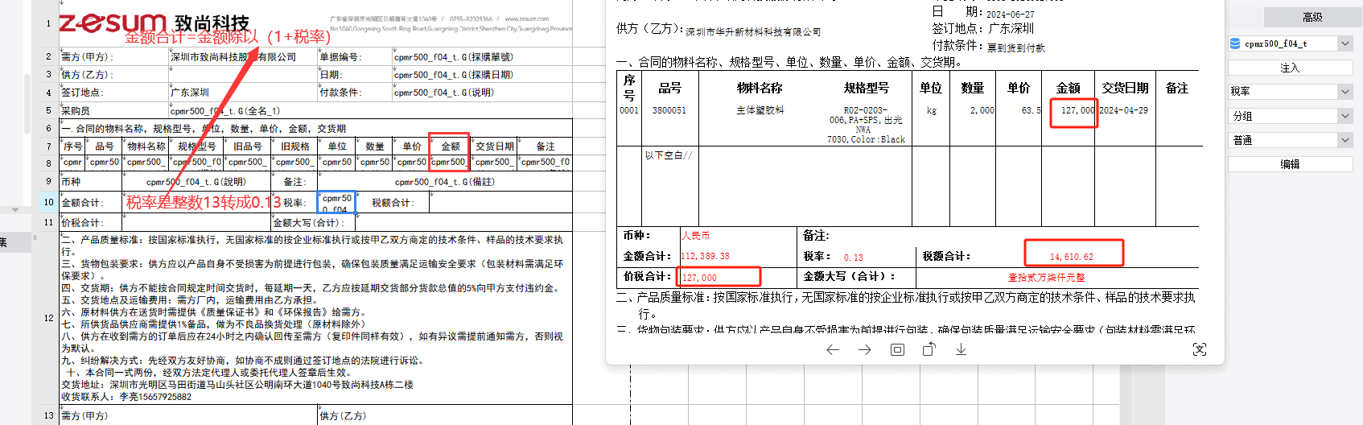Select the 采购员 cell in row 5

point(113,110)
